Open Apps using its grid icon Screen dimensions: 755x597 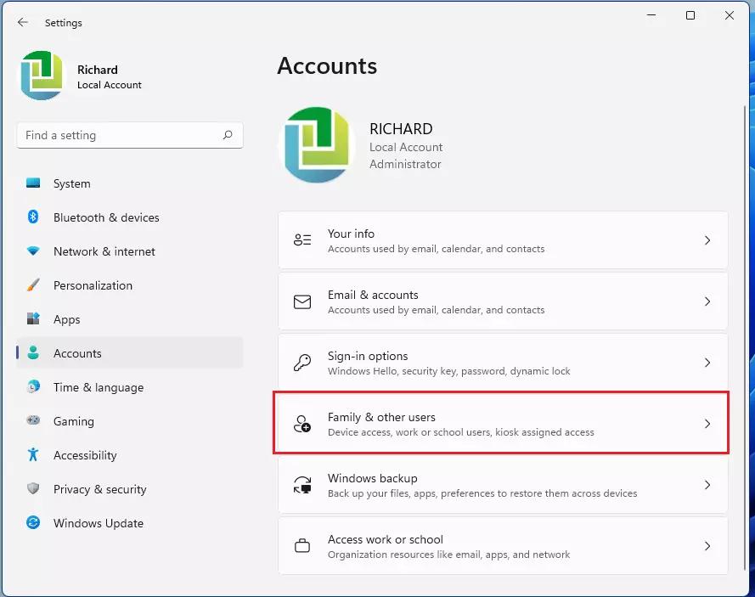coord(33,319)
